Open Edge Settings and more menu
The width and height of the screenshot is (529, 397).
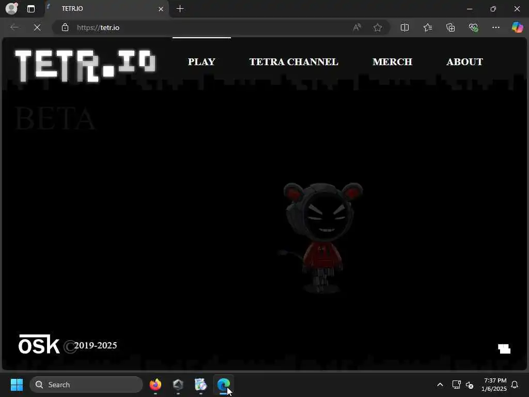pos(495,27)
